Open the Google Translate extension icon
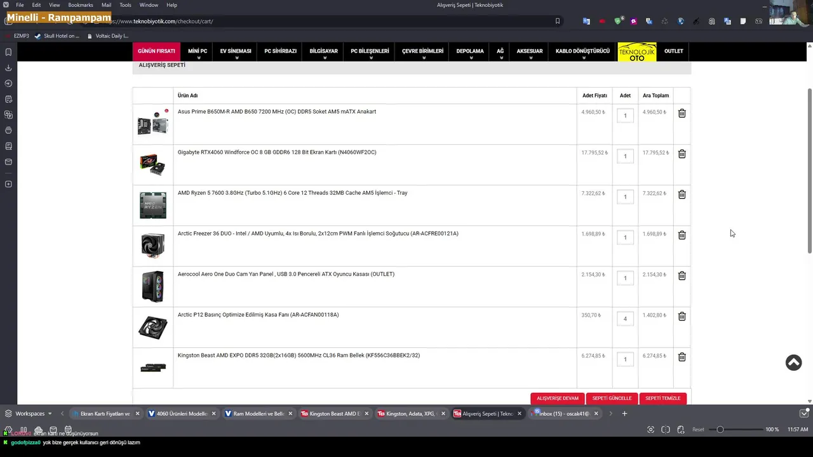The image size is (813, 457). (586, 21)
